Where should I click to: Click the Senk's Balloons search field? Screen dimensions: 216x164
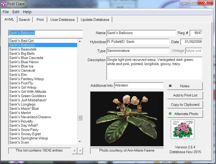coord(45,33)
